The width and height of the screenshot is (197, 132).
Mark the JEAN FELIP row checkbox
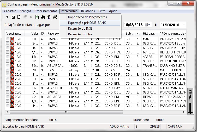pos(8,88)
